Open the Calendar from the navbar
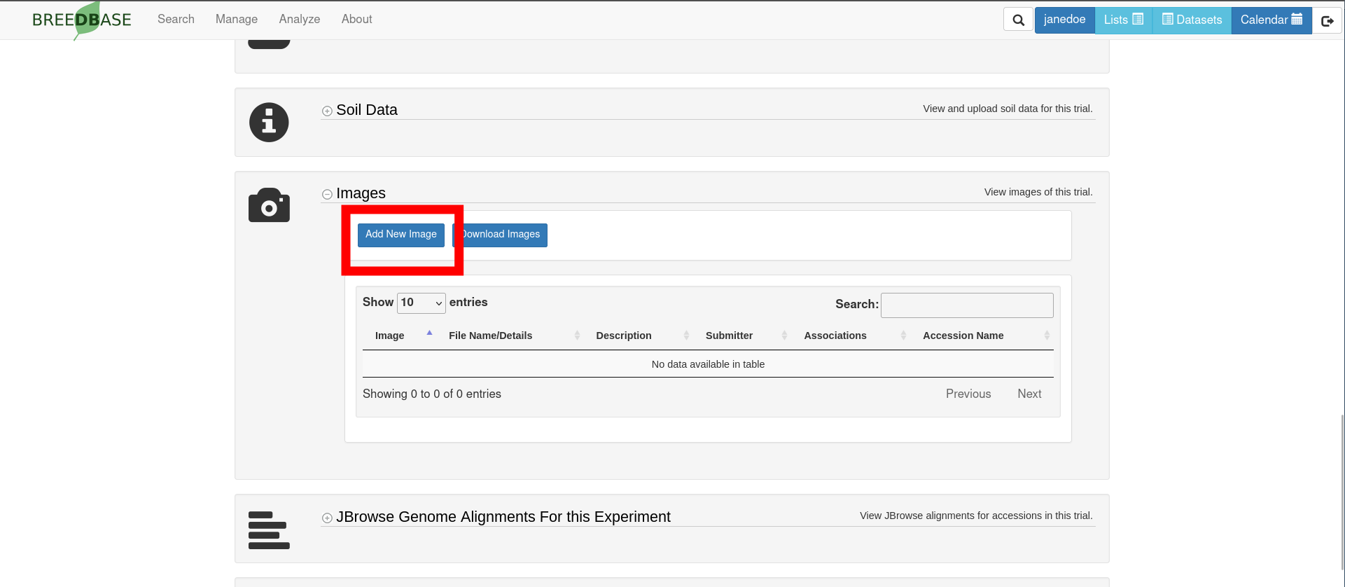Viewport: 1345px width, 587px height. pyautogui.click(x=1271, y=20)
